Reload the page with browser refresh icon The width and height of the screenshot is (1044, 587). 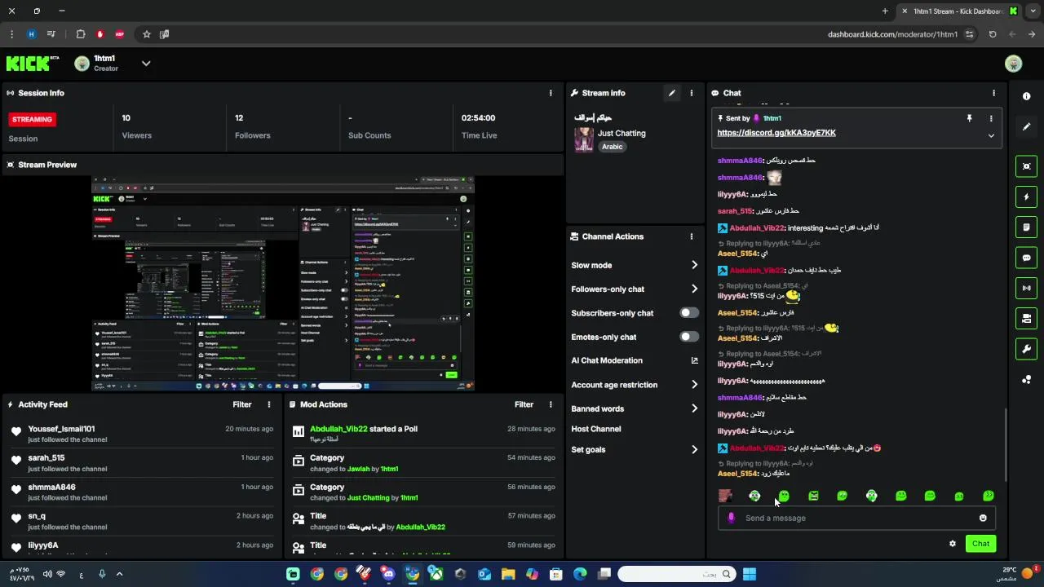coord(993,34)
